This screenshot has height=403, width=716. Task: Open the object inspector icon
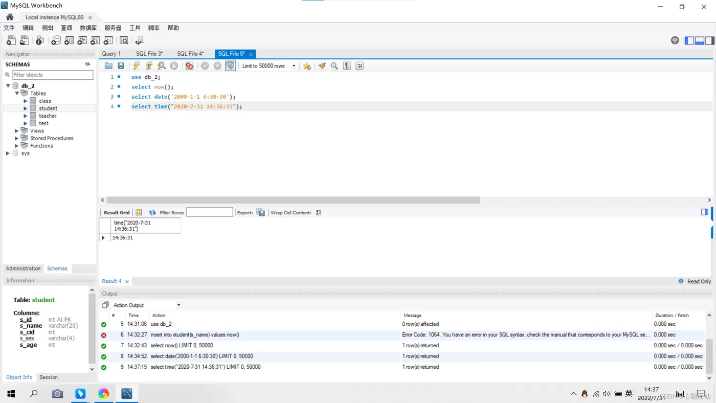click(39, 40)
